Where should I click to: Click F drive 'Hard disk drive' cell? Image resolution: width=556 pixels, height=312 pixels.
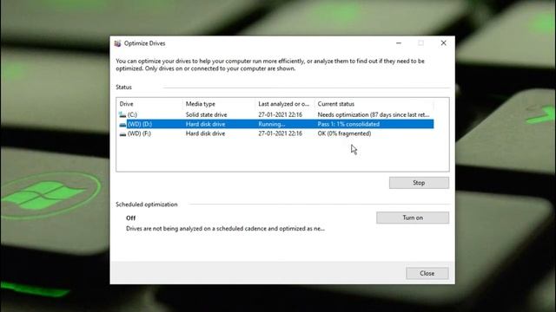[x=205, y=133]
